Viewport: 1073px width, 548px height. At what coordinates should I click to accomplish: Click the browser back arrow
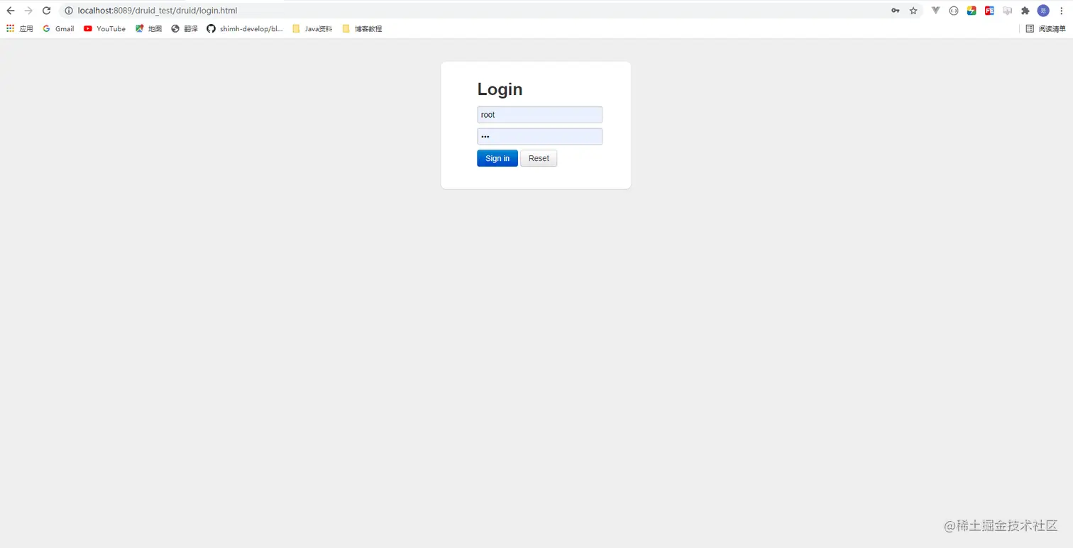click(x=11, y=11)
